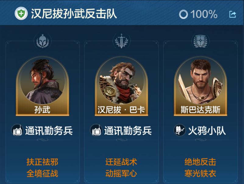Viewport: 244px width, 184px height.
Task: Open the 汉尼拔·巴卡 hero portrait
Action: pyautogui.click(x=121, y=86)
